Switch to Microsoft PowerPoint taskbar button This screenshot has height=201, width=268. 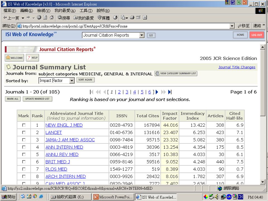(x=113, y=197)
